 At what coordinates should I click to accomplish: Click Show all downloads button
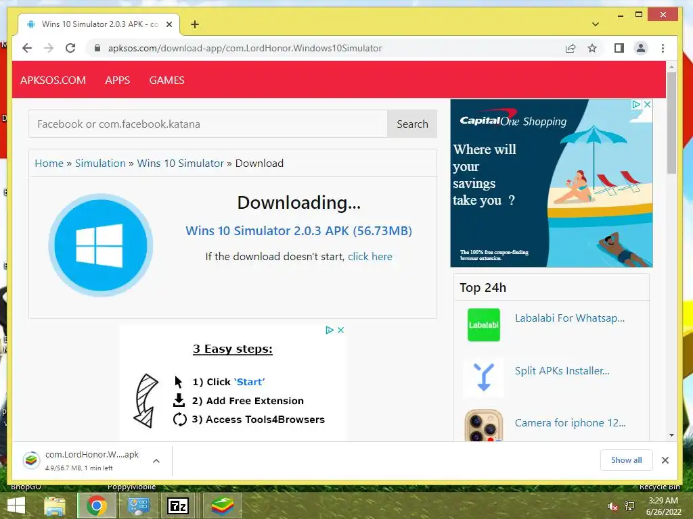pyautogui.click(x=626, y=460)
